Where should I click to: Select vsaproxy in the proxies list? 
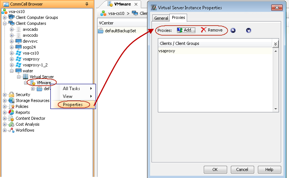tap(167, 51)
